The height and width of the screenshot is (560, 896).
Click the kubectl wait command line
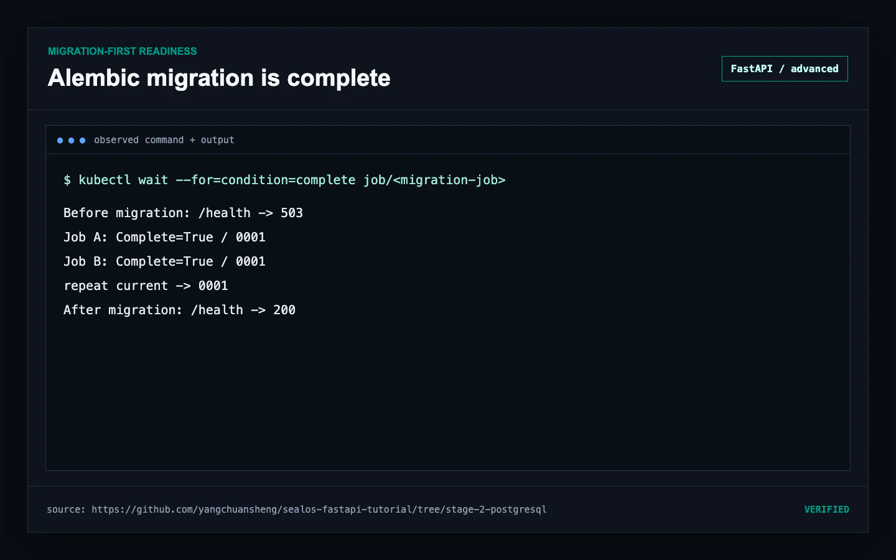(x=284, y=180)
